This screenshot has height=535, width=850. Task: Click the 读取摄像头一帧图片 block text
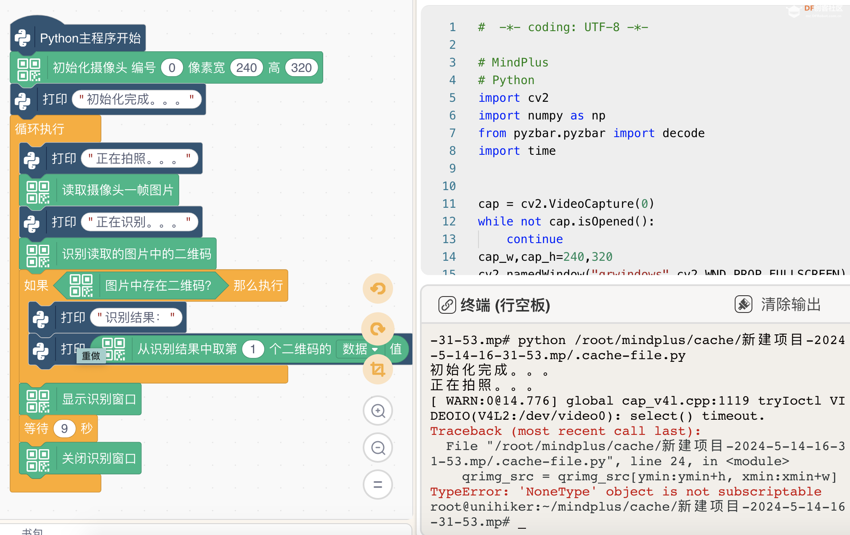(118, 190)
